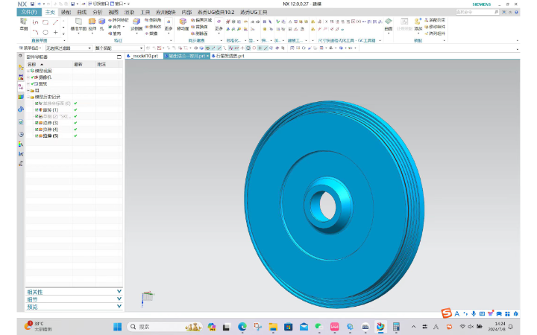Open File Explorer from the taskbar
The image size is (537, 335).
coord(273,327)
